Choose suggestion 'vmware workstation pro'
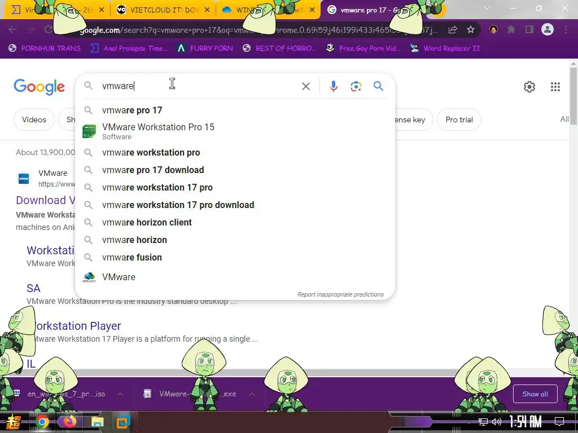This screenshot has height=433, width=578. coord(235,152)
